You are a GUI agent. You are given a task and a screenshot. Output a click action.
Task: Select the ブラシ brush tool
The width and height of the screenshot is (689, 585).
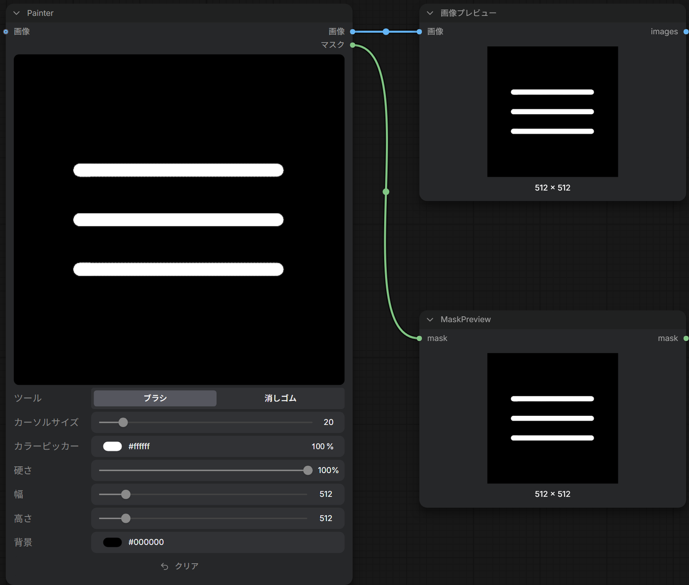click(x=155, y=398)
